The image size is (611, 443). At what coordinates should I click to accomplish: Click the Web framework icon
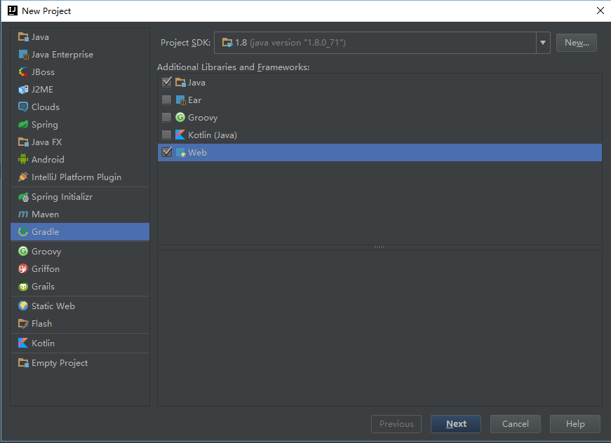click(180, 152)
